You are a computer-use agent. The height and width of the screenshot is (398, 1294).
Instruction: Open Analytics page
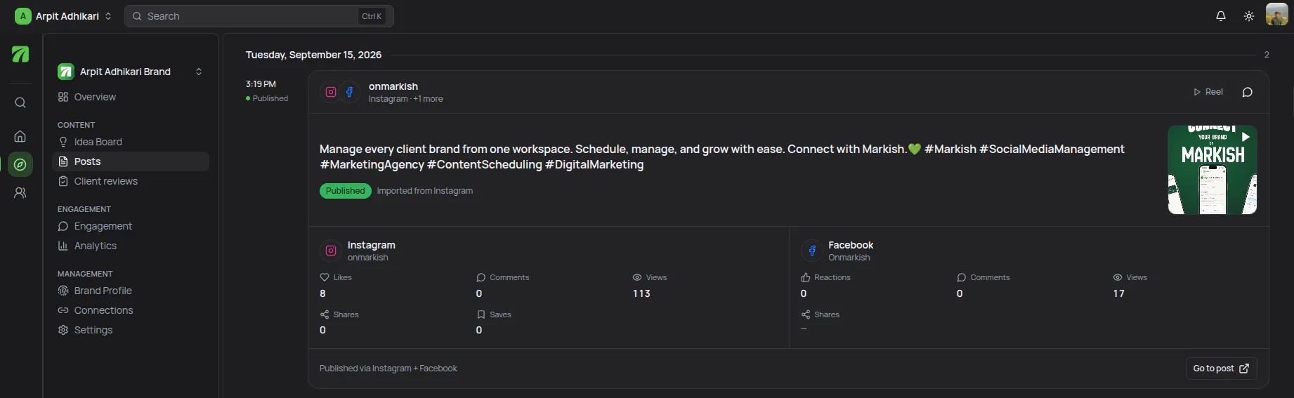pyautogui.click(x=131, y=246)
